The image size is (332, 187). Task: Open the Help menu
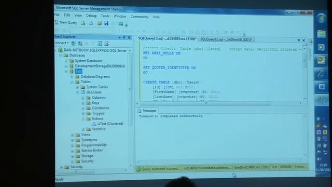click(x=156, y=17)
